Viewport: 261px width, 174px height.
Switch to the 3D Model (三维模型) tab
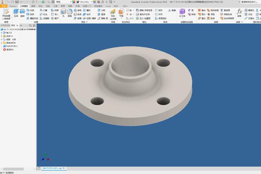click(x=24, y=6)
